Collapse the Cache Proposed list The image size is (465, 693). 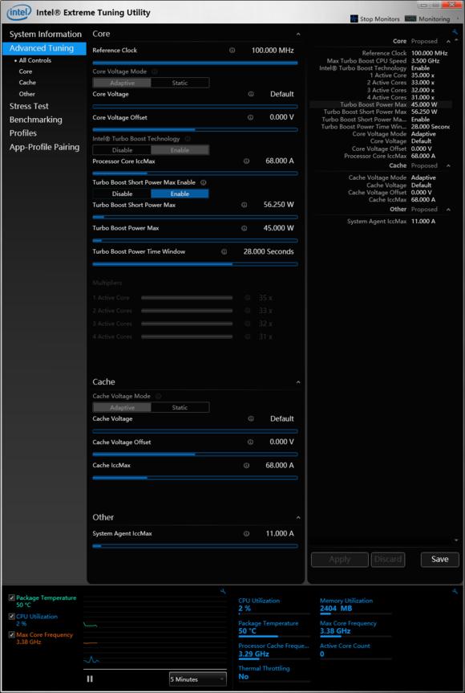[x=448, y=165]
